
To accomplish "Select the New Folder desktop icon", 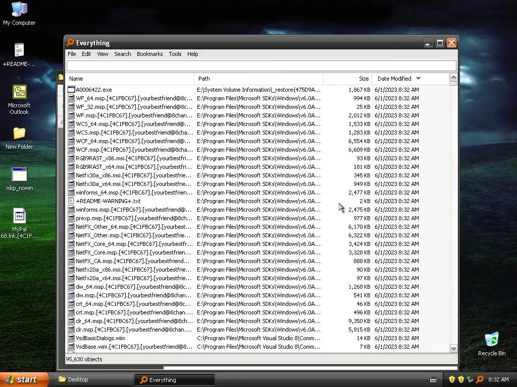I will tap(19, 138).
